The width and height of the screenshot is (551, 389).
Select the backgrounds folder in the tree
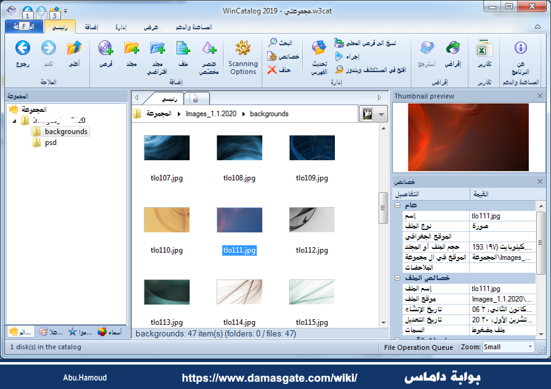pos(61,132)
